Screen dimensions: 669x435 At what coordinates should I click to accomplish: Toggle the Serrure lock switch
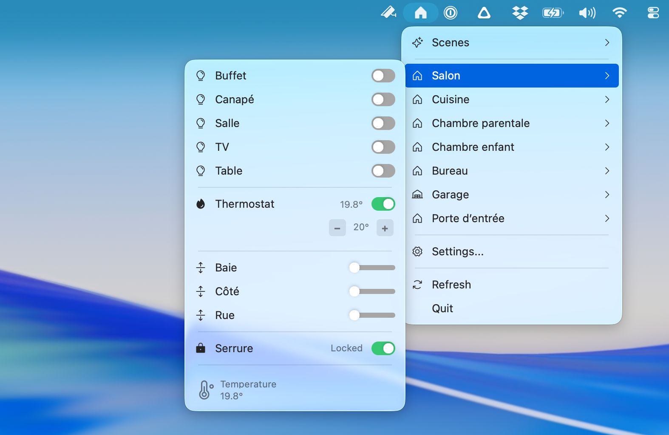(383, 348)
